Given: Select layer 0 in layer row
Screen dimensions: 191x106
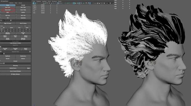Looking at the screenshot, I should tap(1, 29).
